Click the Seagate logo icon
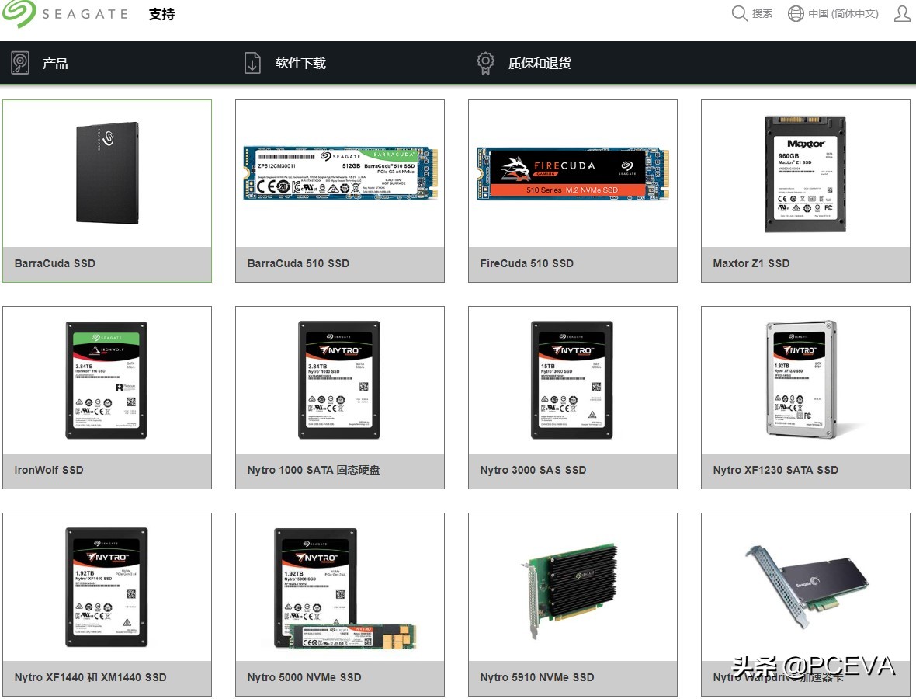This screenshot has height=699, width=916. click(19, 13)
